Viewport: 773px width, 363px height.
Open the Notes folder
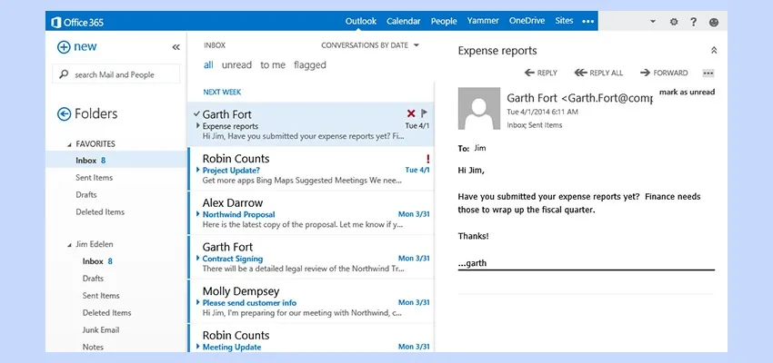tap(93, 347)
